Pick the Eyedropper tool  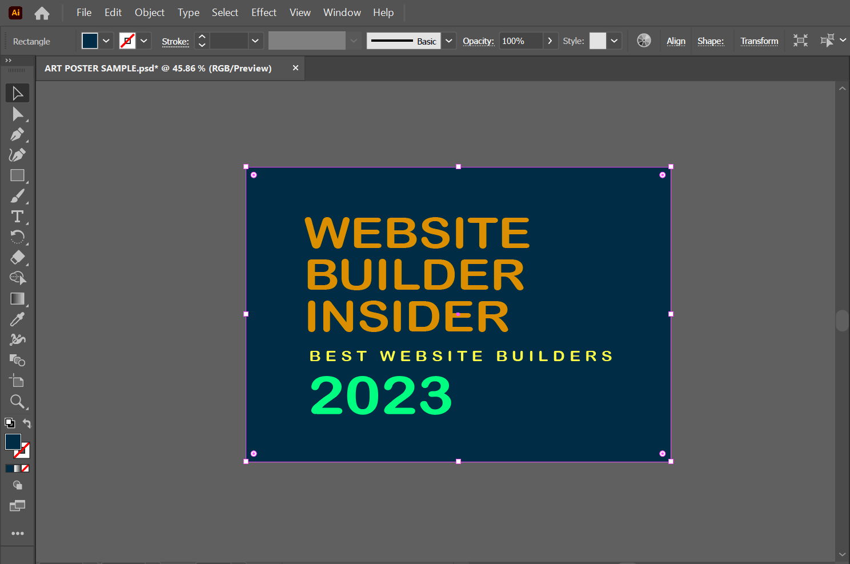(x=17, y=319)
